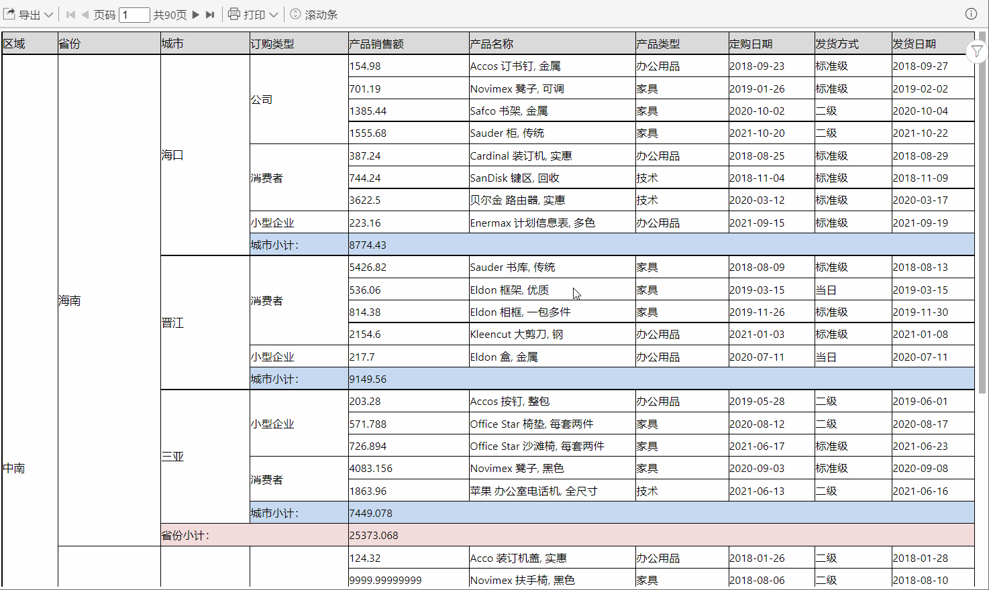Select the 发货方式 column header
The width and height of the screenshot is (989, 590).
(x=853, y=44)
